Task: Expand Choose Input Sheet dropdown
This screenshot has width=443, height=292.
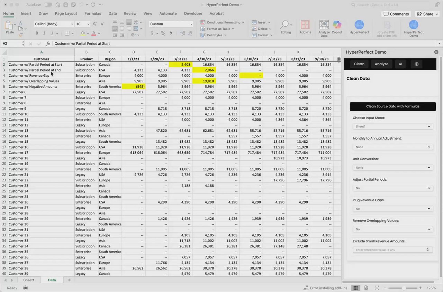Action: (393, 126)
